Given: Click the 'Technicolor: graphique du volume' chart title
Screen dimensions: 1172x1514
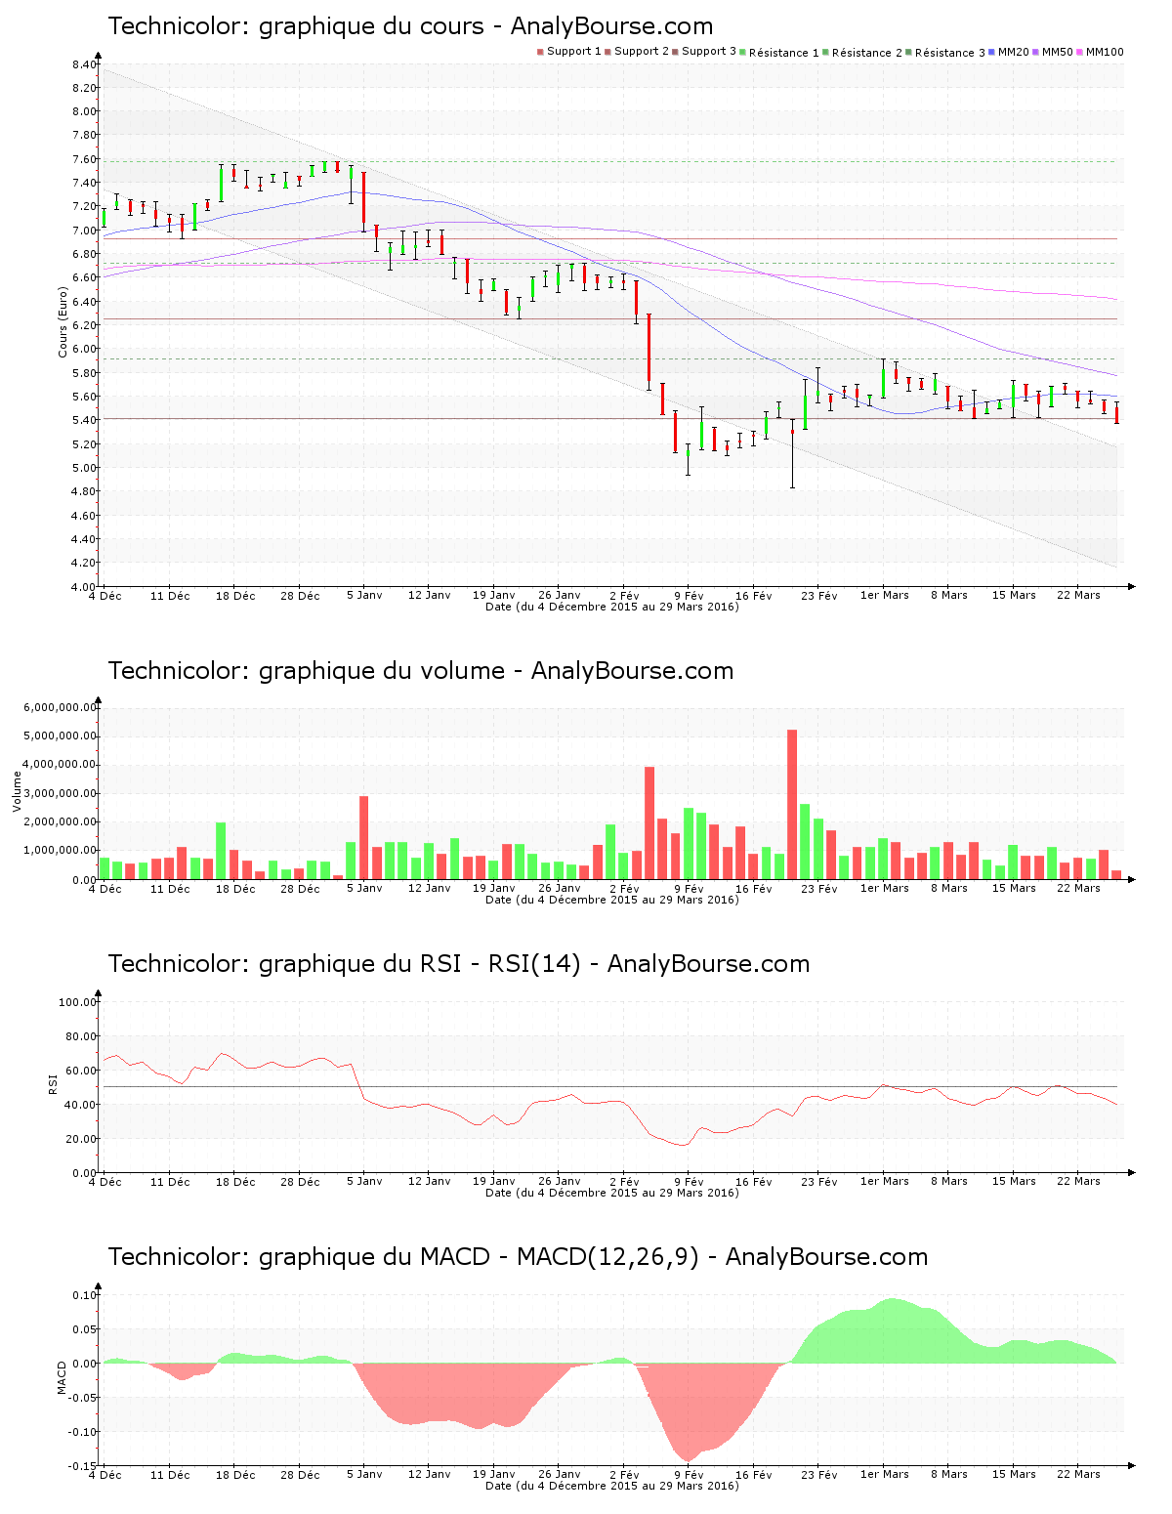Looking at the screenshot, I should click(421, 671).
